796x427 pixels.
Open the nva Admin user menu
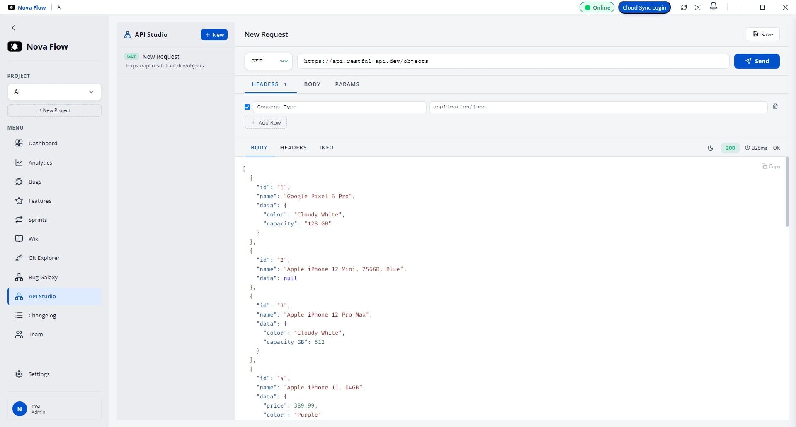[54, 409]
